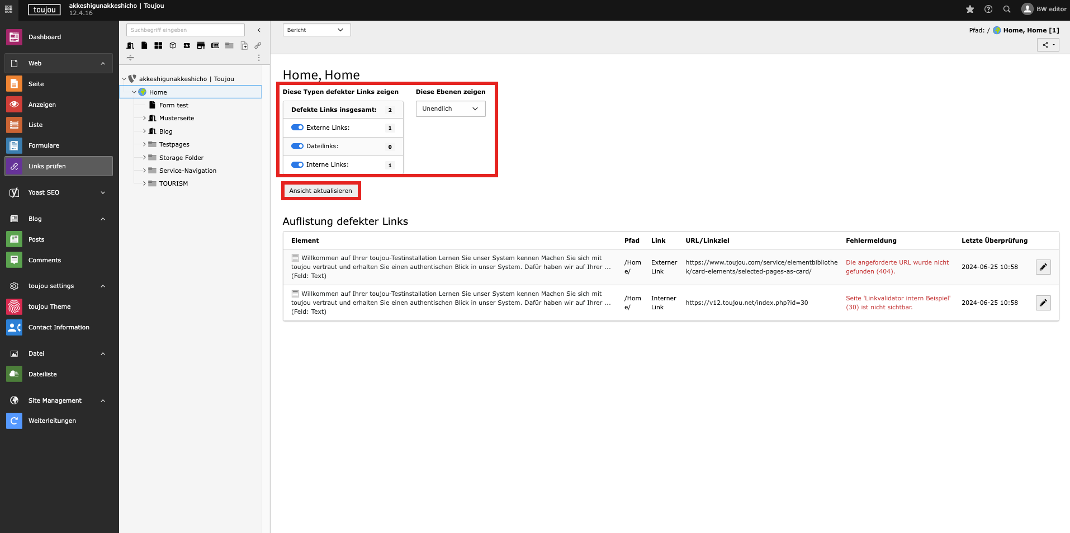This screenshot has height=533, width=1070.
Task: Open the search magnifier in top bar
Action: tap(1007, 10)
